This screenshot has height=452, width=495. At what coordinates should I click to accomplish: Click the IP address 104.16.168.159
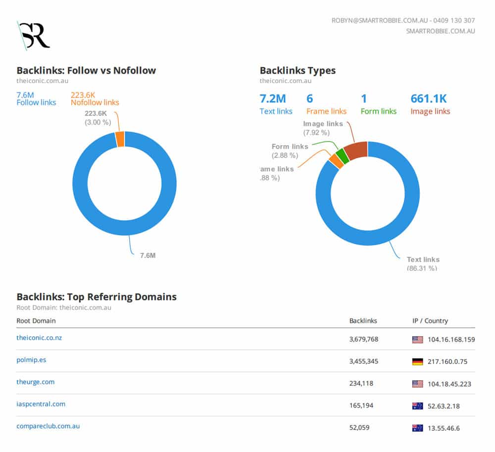[x=451, y=340]
